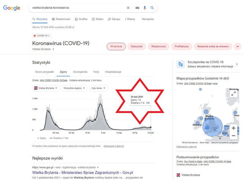
Task: Open the COVID-19 breadcrumb chip
Action: (42, 36)
